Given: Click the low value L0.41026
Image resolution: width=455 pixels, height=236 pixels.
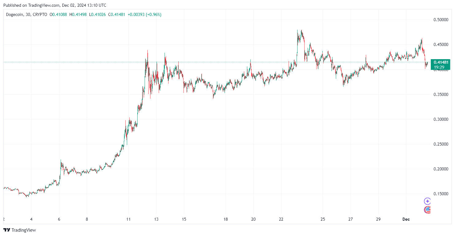Looking at the screenshot, I should point(97,14).
